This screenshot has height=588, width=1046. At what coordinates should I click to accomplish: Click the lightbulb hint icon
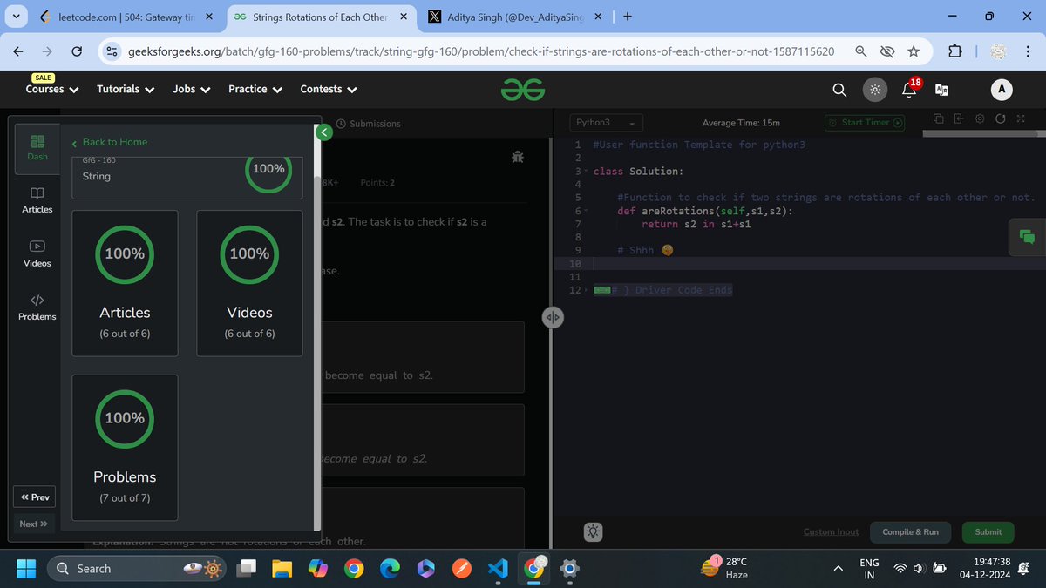pos(592,531)
